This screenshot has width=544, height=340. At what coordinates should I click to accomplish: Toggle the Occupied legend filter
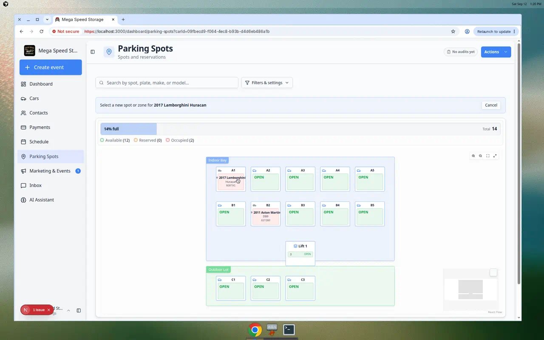(x=180, y=140)
